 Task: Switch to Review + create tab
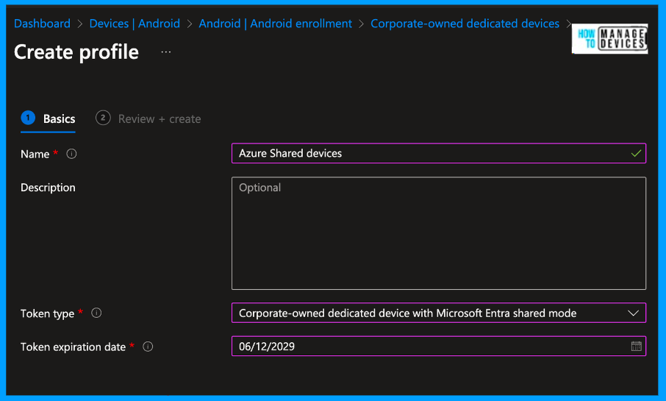click(x=148, y=118)
